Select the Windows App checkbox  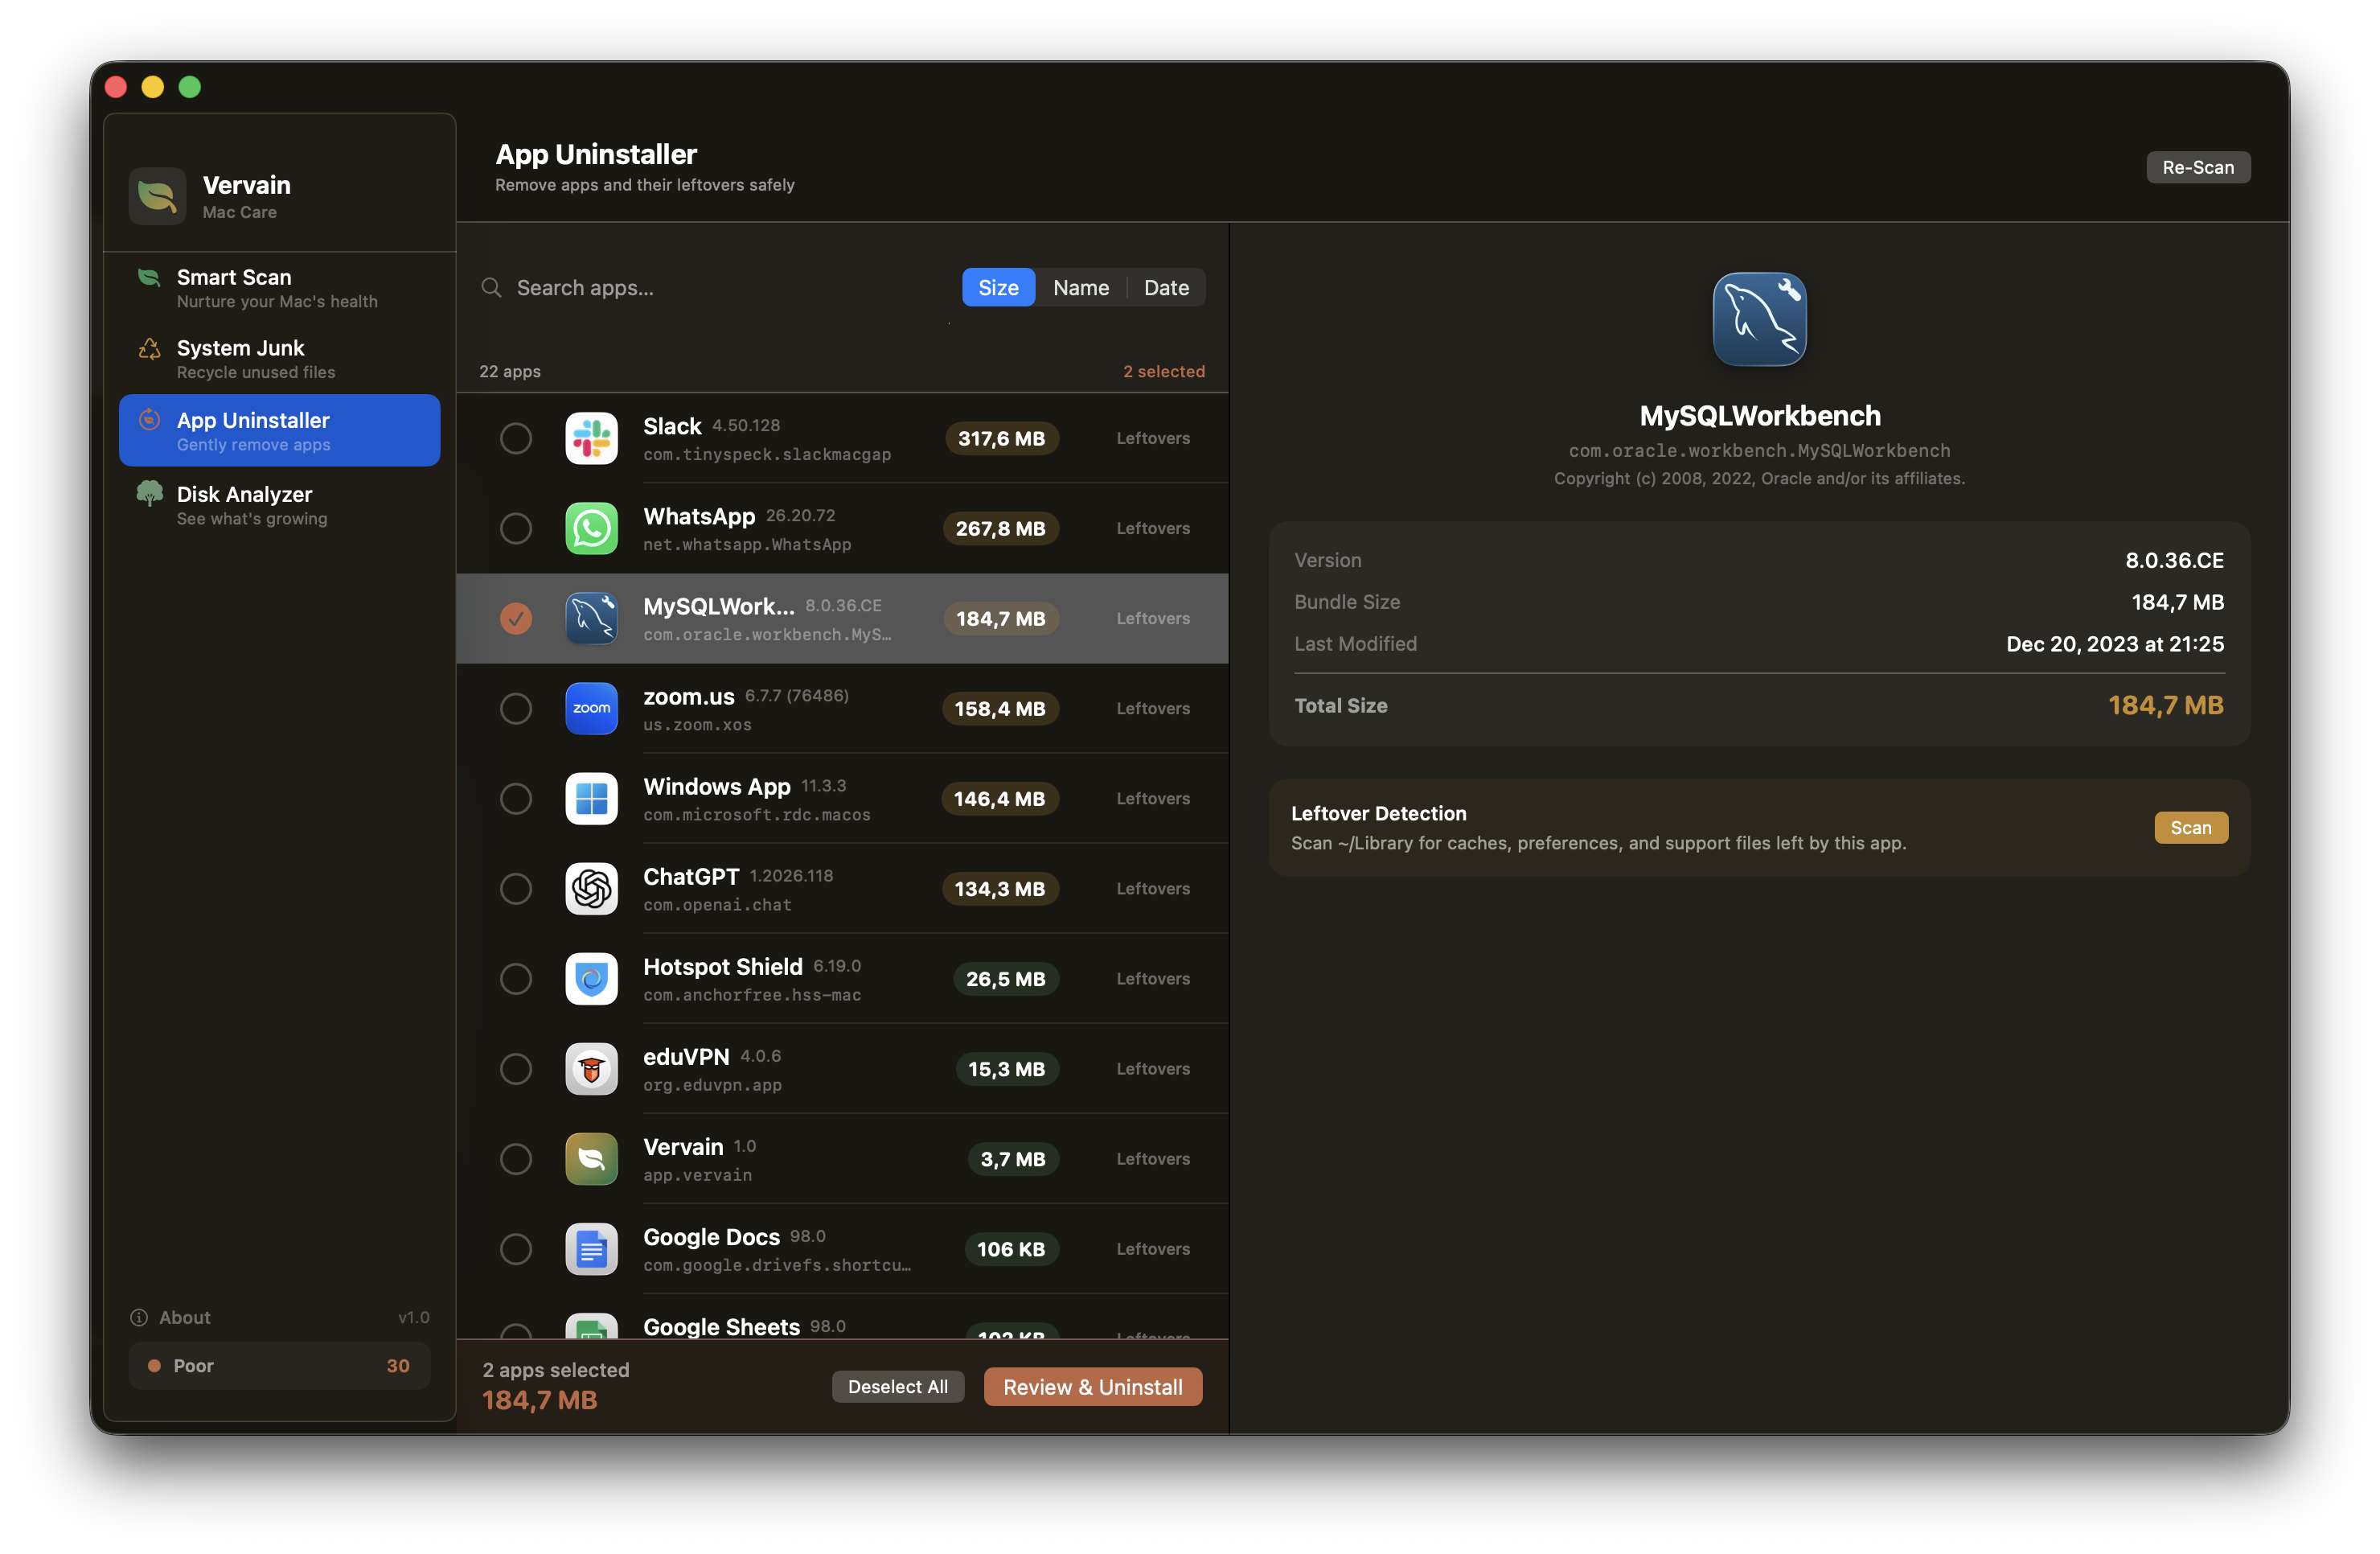click(x=516, y=799)
